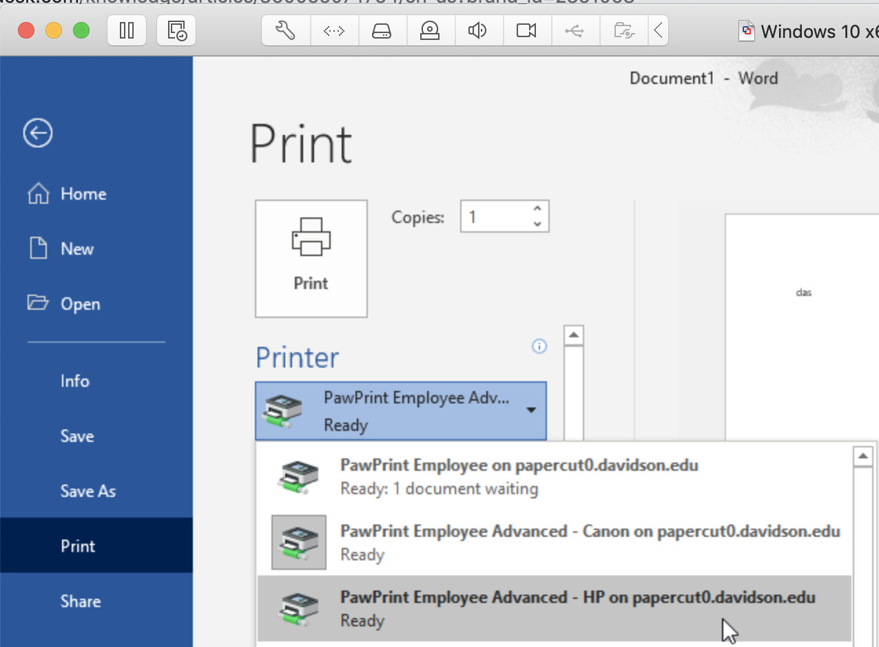This screenshot has width=879, height=647.
Task: Click the 'Document1 - Word' title text
Action: pos(703,78)
